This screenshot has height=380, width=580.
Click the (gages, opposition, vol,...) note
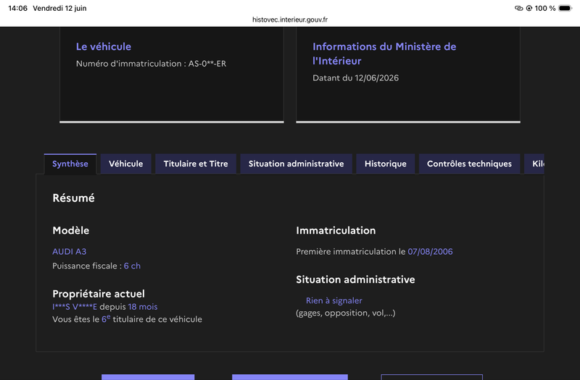coord(346,313)
